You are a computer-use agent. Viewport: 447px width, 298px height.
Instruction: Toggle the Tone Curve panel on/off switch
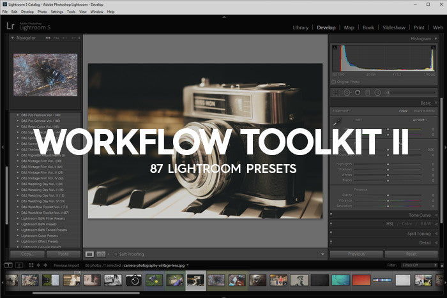(x=331, y=214)
